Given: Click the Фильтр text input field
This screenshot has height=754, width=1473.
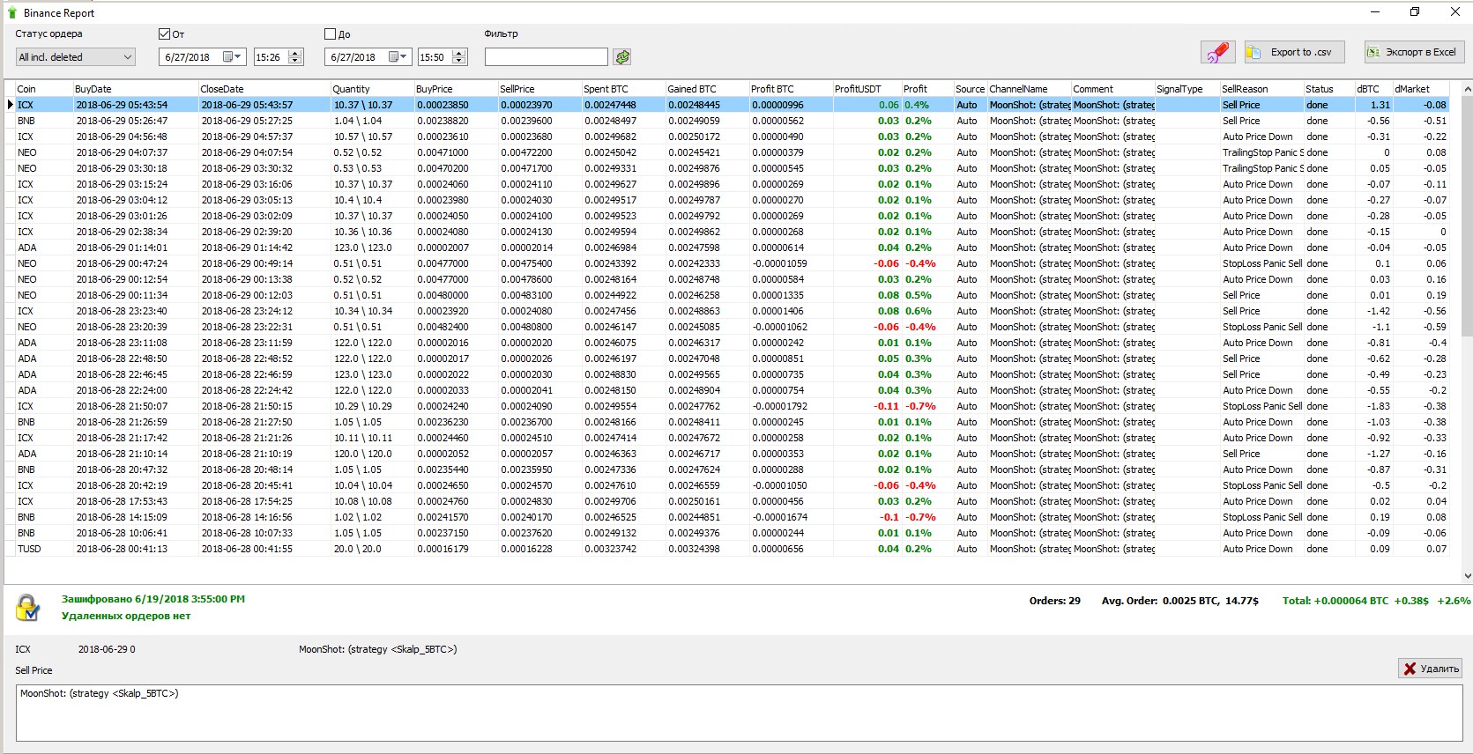Looking at the screenshot, I should coord(546,57).
